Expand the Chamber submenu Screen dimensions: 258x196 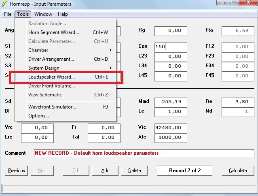pos(66,50)
